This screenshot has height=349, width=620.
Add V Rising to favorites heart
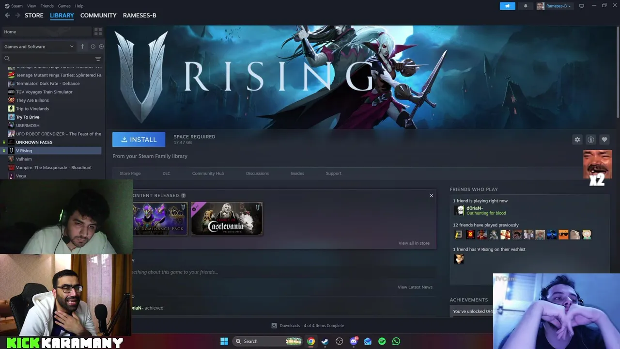tap(604, 140)
